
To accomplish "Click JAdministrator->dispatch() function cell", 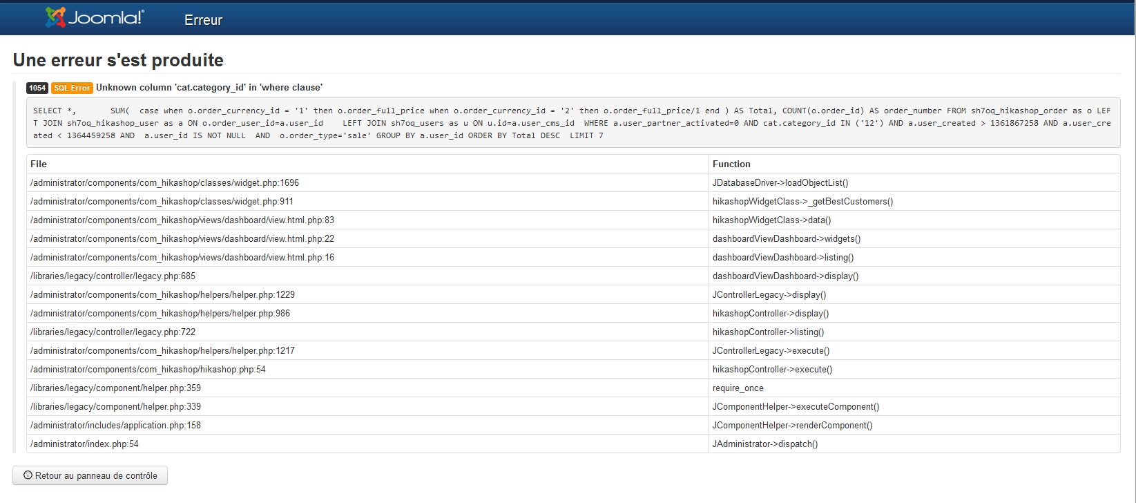I will 914,444.
